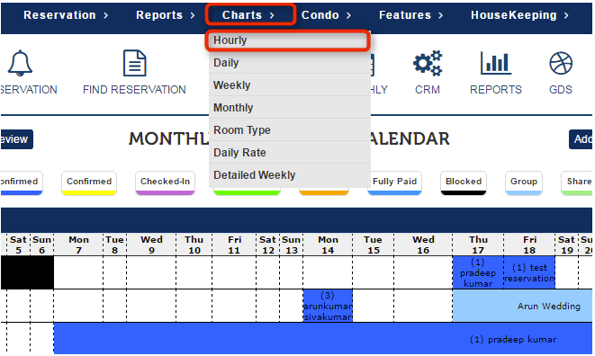Click the Checked-In purple legend tag
This screenshot has height=356, width=595.
point(165,183)
